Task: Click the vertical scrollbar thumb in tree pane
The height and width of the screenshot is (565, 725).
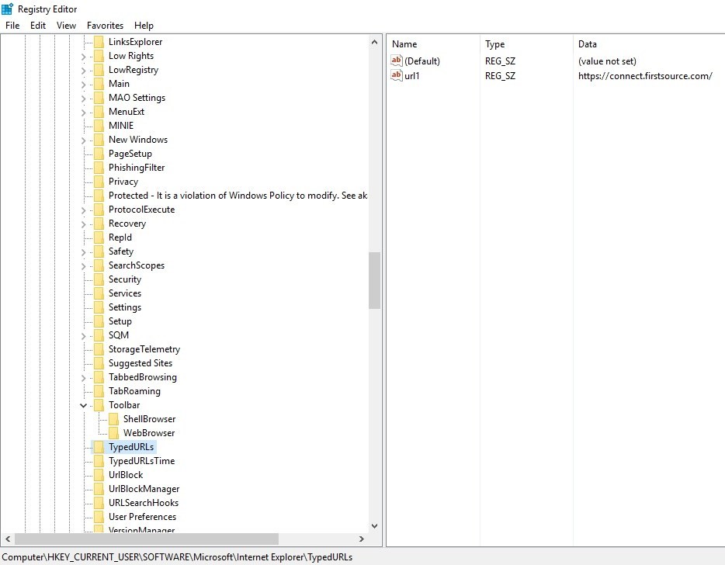Action: tap(375, 279)
